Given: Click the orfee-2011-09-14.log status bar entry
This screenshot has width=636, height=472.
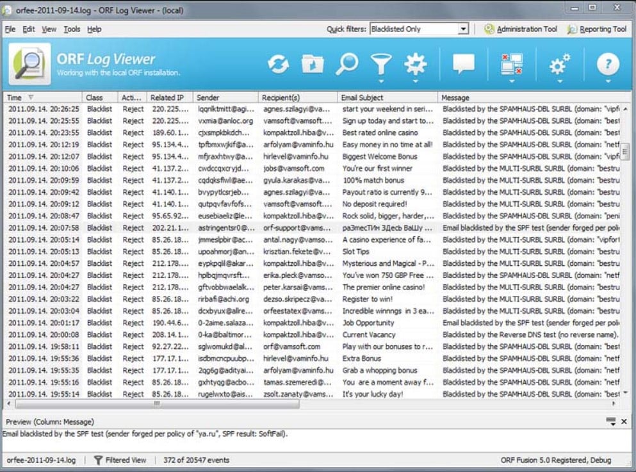Looking at the screenshot, I should (41, 460).
